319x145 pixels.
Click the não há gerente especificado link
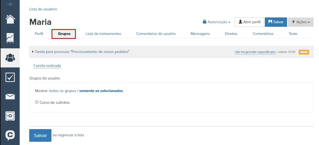255,52
